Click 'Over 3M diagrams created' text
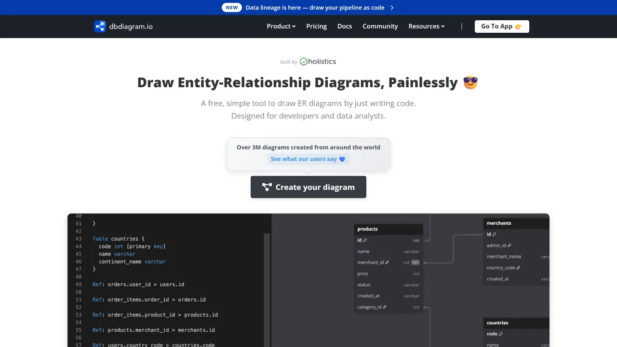The width and height of the screenshot is (617, 347). (x=308, y=147)
